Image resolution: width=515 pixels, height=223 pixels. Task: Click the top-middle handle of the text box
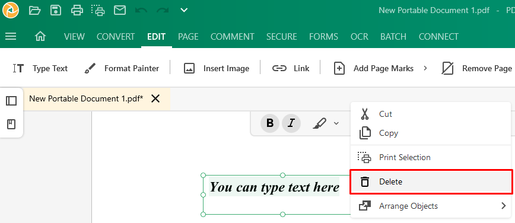click(282, 176)
